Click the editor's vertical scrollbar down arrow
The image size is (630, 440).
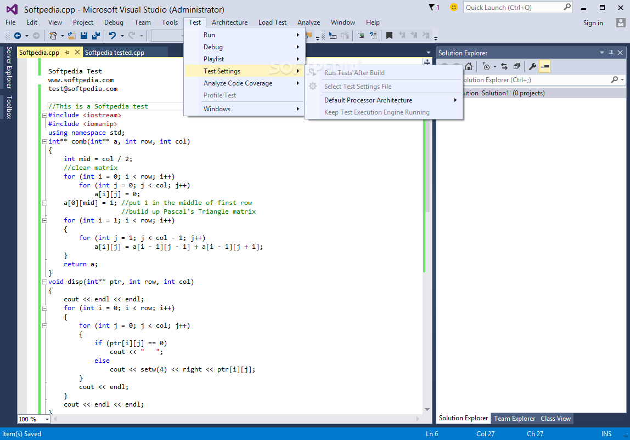[x=427, y=409]
